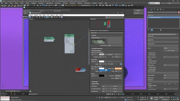Expand the Anisotropy rollout
Image resolution: width=180 pixels, height=101 pixels.
(x=95, y=82)
